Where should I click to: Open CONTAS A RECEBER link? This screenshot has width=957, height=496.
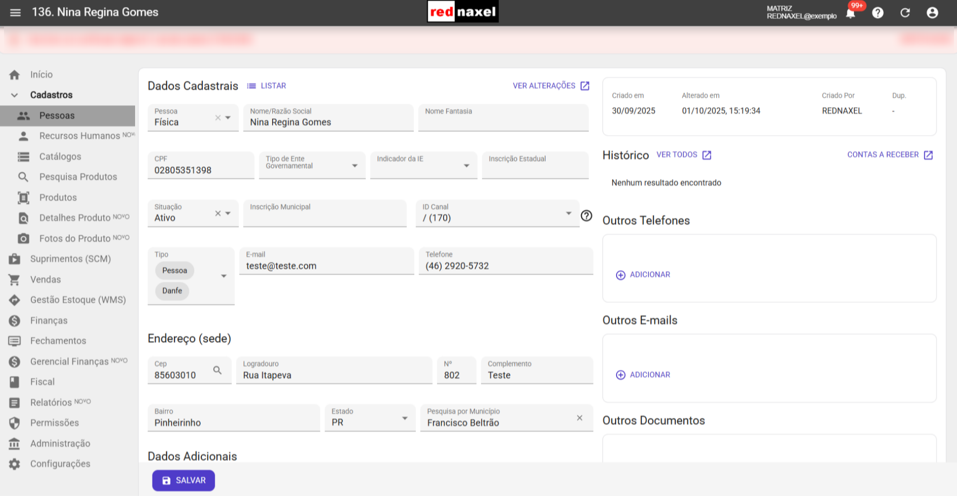tap(890, 155)
